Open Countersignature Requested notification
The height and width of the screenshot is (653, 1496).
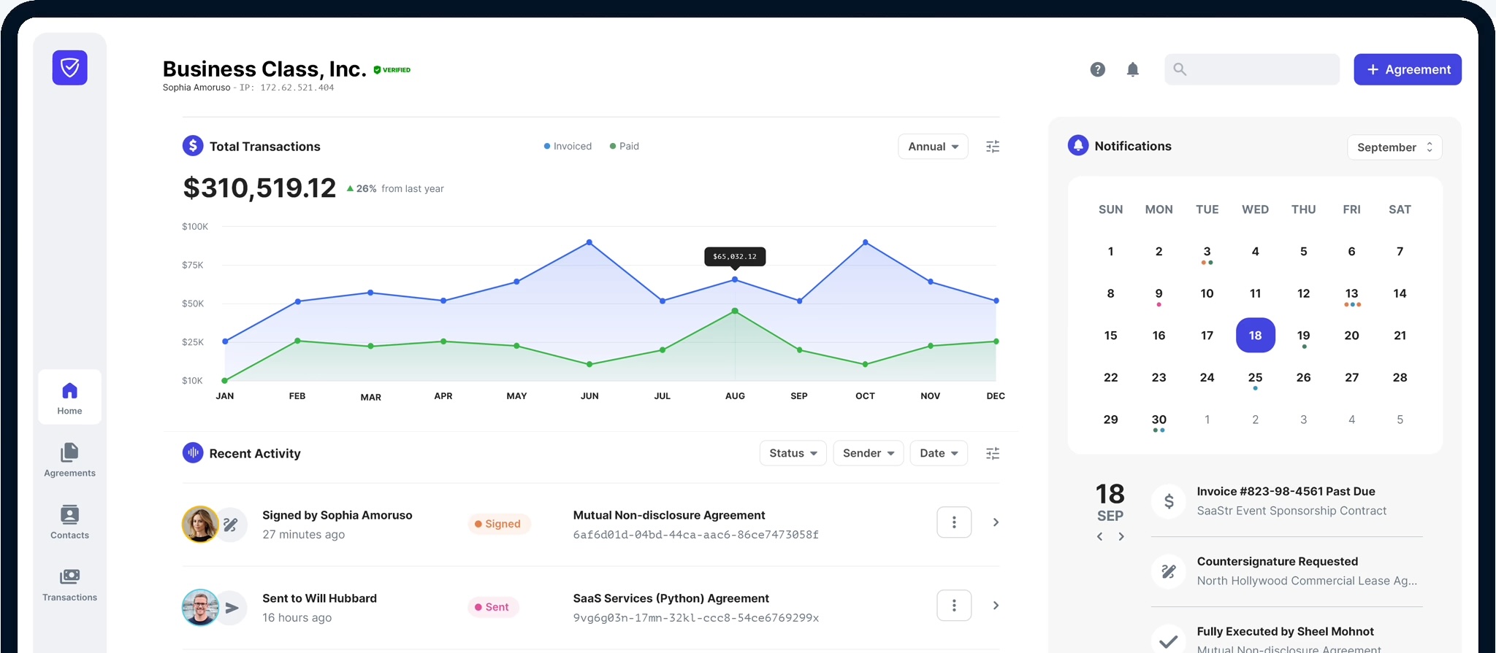[1286, 571]
